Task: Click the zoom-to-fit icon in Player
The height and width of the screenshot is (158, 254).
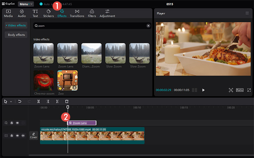Action: (x=231, y=90)
